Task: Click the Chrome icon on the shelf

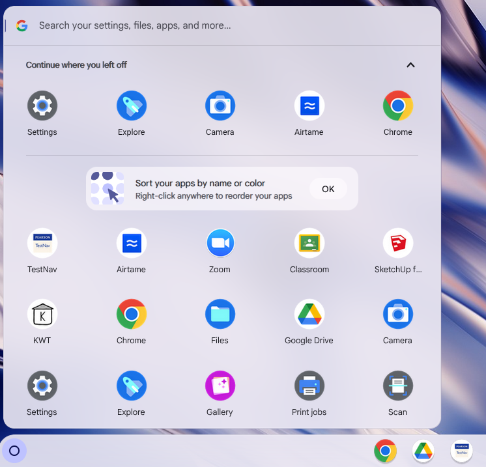Action: (x=385, y=451)
